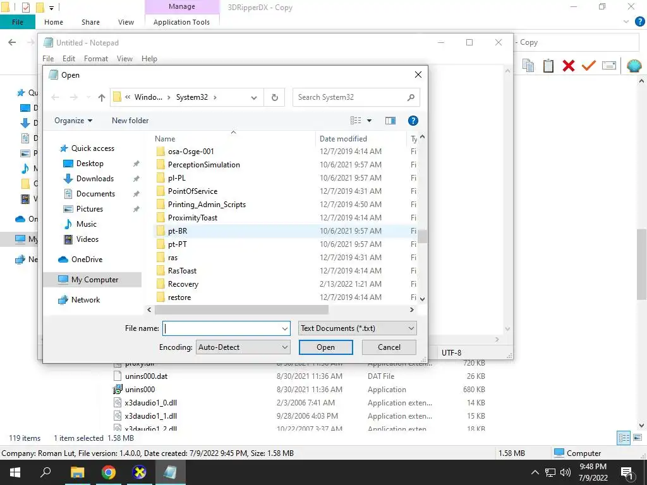The height and width of the screenshot is (485, 647).
Task: Open the network tray icon
Action: tap(550, 472)
